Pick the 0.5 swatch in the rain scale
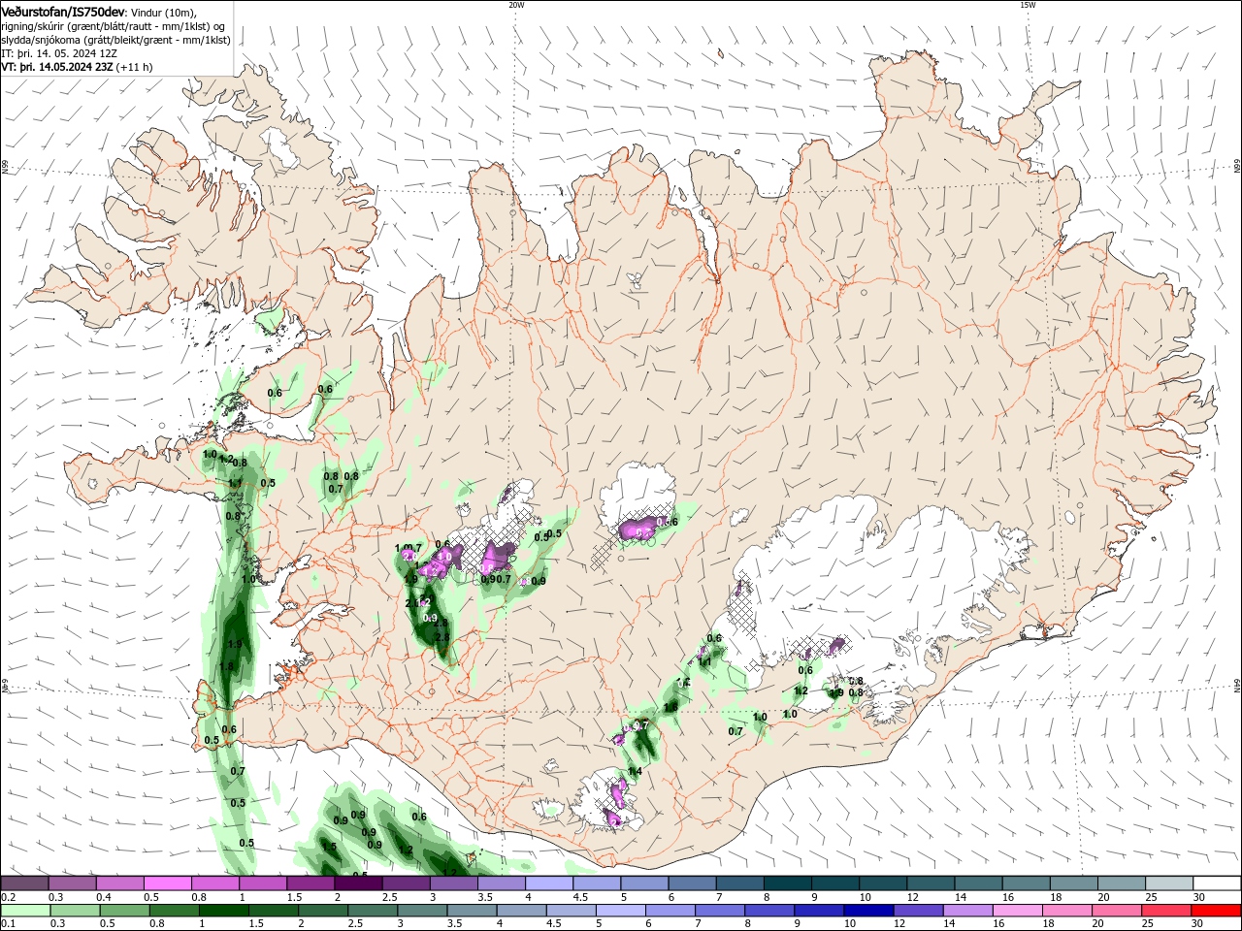Image resolution: width=1242 pixels, height=931 pixels. pos(124,911)
